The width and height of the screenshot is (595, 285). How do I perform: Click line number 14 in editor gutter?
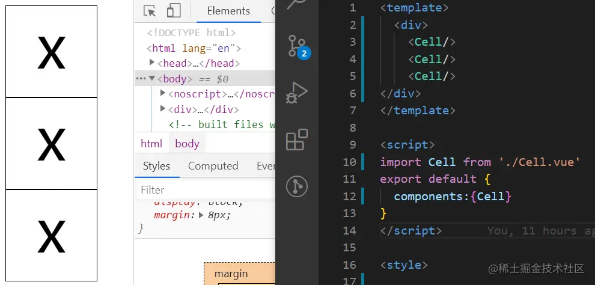click(x=349, y=231)
